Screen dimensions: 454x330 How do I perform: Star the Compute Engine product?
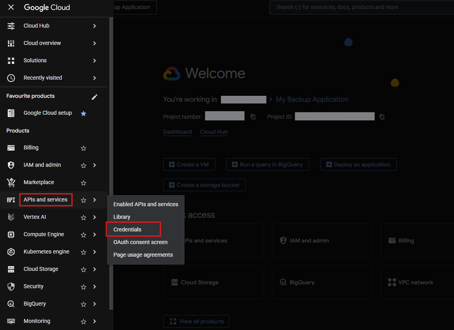tap(84, 235)
